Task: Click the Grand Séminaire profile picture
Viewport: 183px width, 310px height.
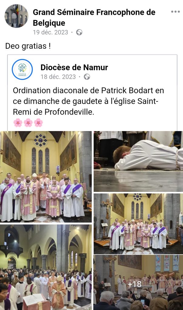Action: 16,16
